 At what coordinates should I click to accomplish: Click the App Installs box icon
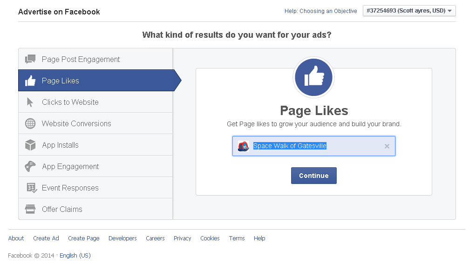(30, 144)
